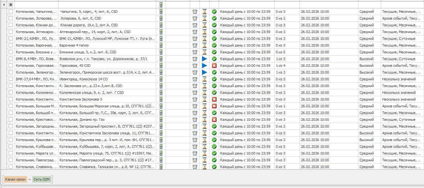The width and height of the screenshot is (424, 188).
Task: Click 'Высокий' priority in the Крылова пер. row
Action: click(367, 140)
